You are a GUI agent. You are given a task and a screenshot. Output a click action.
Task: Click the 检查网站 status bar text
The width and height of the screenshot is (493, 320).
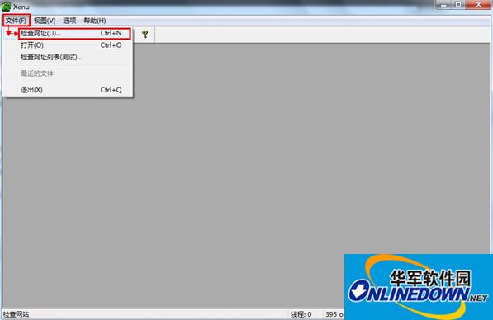pos(16,314)
